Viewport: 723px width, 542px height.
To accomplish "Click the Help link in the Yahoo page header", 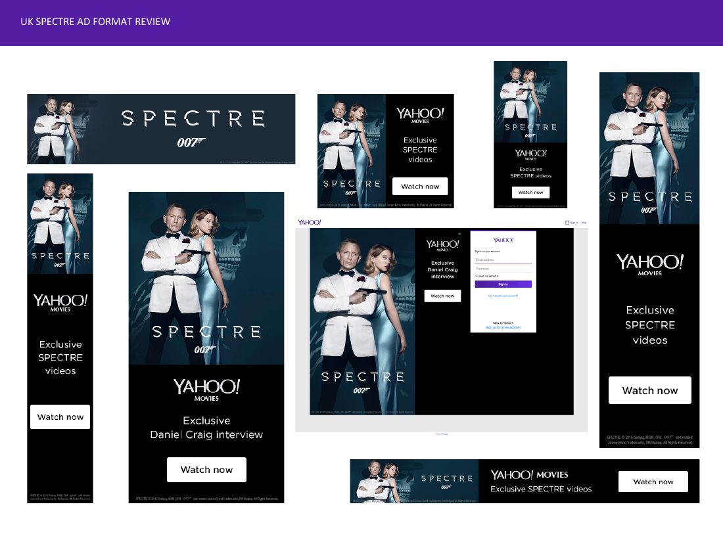I will point(584,223).
